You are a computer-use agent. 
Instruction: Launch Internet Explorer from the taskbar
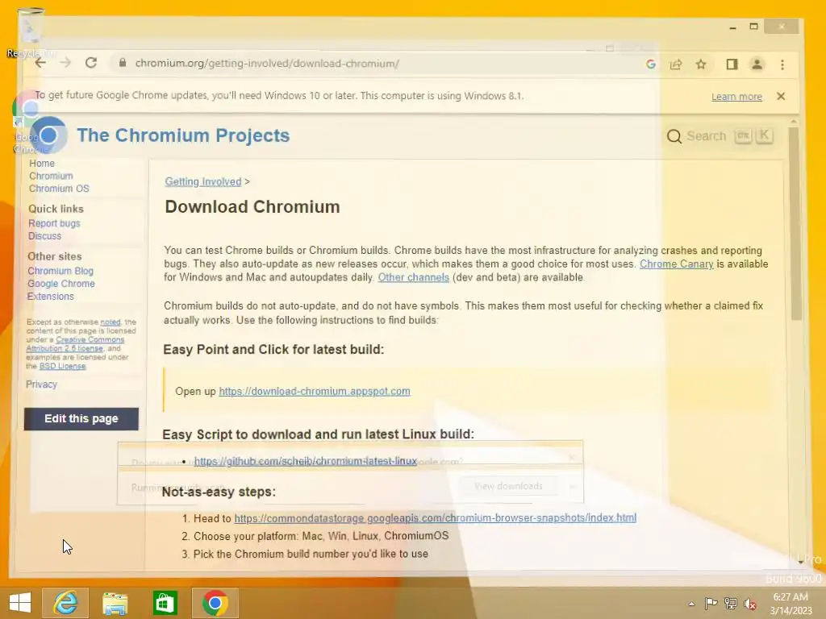tap(66, 603)
